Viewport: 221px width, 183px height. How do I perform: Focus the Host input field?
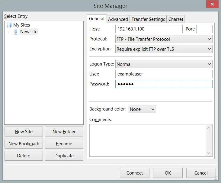149,29
